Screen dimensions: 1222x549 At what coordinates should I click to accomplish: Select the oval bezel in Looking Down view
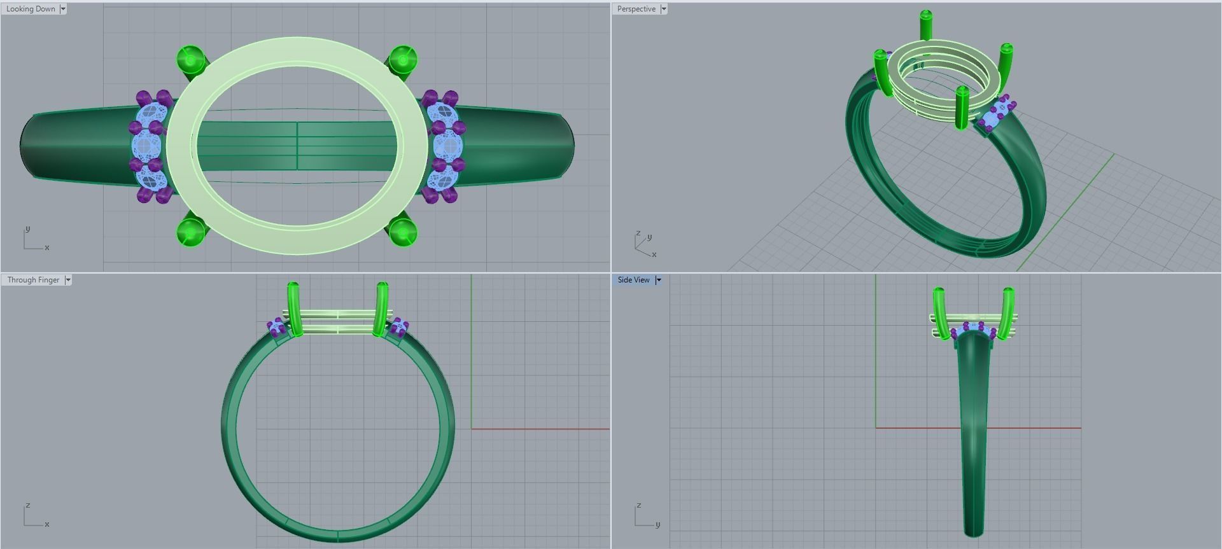tap(297, 51)
